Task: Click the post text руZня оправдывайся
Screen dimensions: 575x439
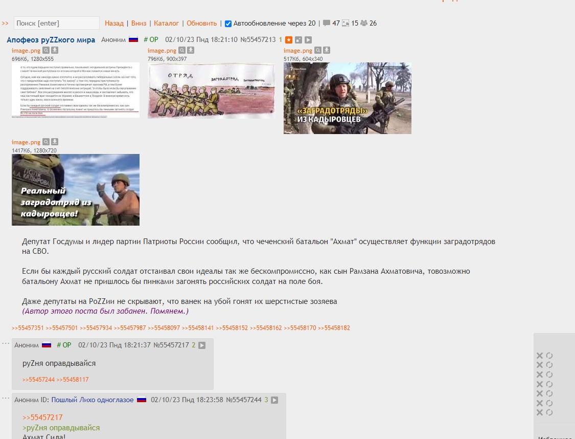Action: point(59,363)
